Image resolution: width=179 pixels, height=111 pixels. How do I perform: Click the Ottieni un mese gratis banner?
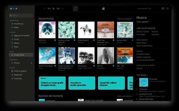coord(52,83)
